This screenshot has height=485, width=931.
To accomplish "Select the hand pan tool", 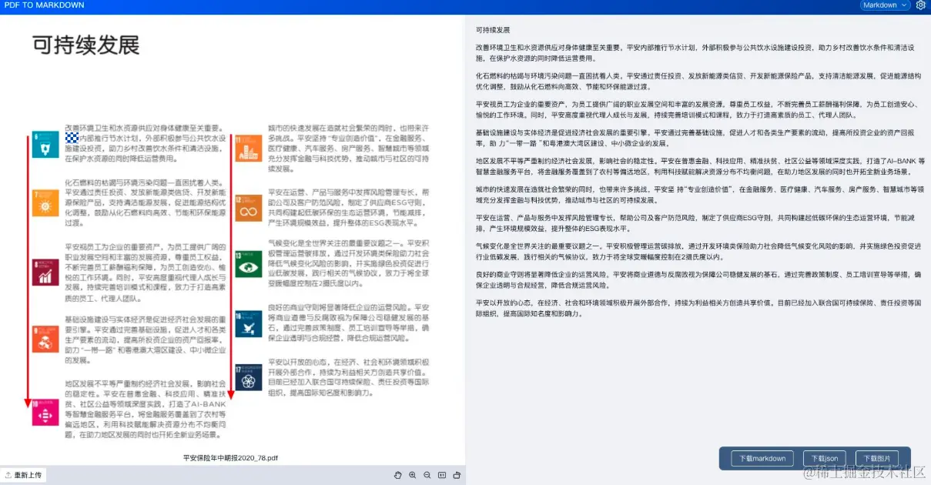I will [x=398, y=475].
